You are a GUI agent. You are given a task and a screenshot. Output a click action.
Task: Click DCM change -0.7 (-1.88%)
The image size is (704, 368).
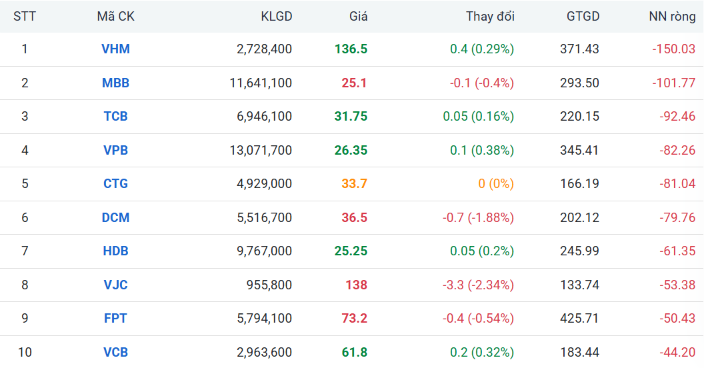(x=478, y=217)
